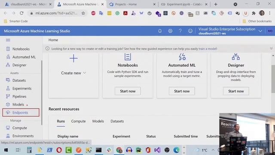Switch to the Runs tab
The image size is (275, 155).
61,121
